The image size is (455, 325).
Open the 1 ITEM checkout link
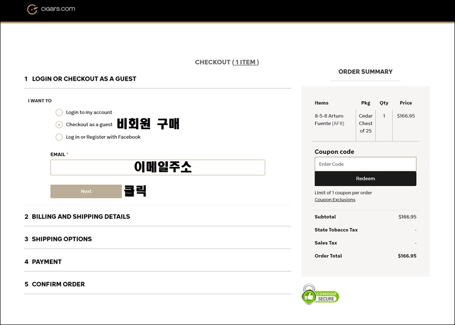pos(246,62)
